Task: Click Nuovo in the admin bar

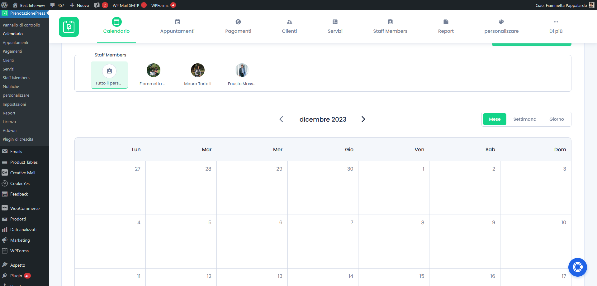Action: 80,5
